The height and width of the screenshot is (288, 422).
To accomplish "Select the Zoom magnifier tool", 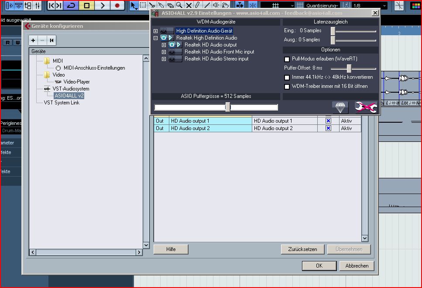I will pos(179,5).
